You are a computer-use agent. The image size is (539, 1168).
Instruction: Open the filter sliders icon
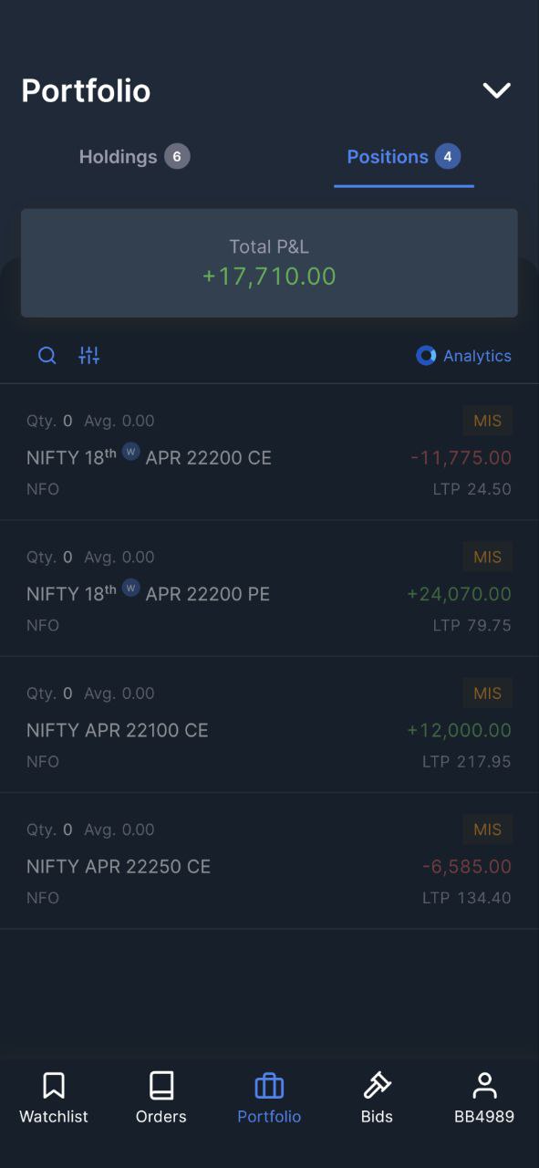click(88, 356)
